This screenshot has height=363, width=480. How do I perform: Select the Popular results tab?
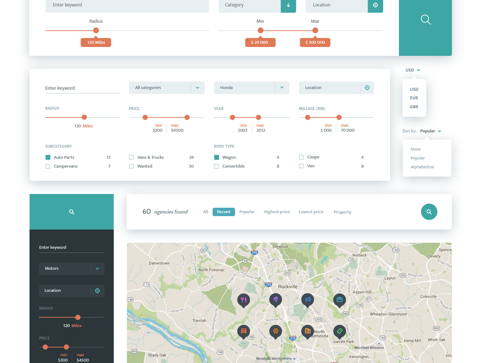pyautogui.click(x=247, y=212)
